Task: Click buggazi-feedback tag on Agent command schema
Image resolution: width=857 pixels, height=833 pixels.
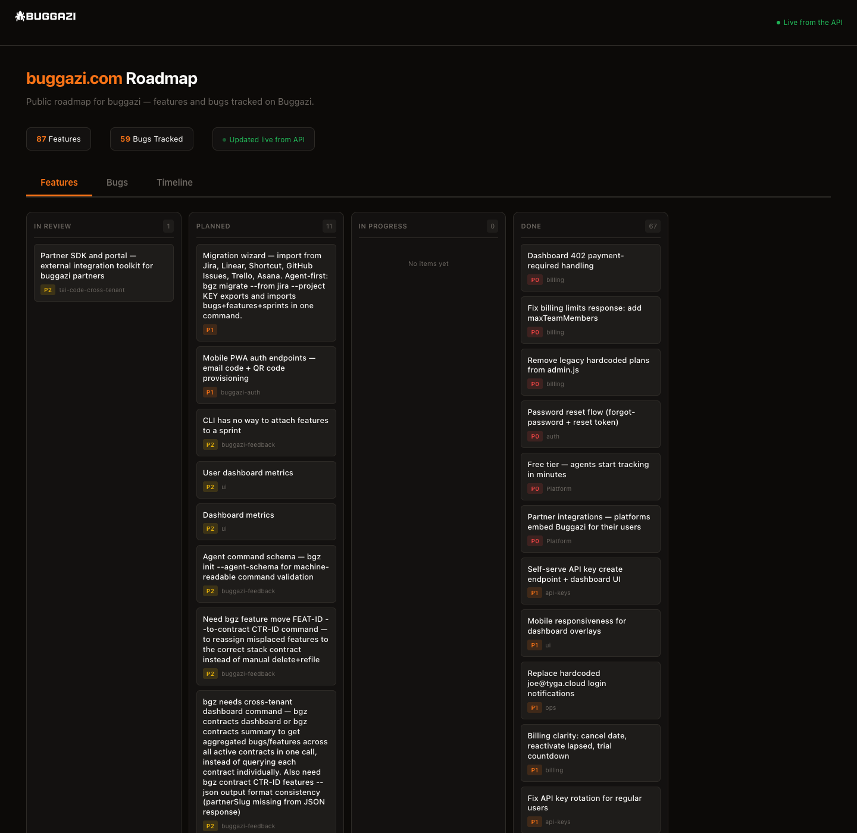Action: click(x=248, y=591)
